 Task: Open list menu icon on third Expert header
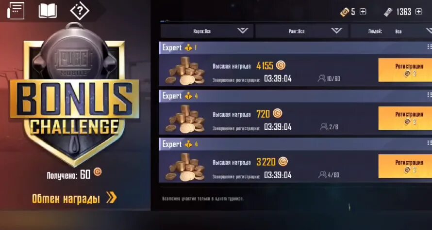coord(429,143)
